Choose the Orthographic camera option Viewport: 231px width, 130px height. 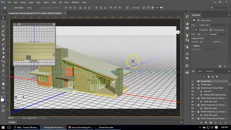[x=217, y=30]
